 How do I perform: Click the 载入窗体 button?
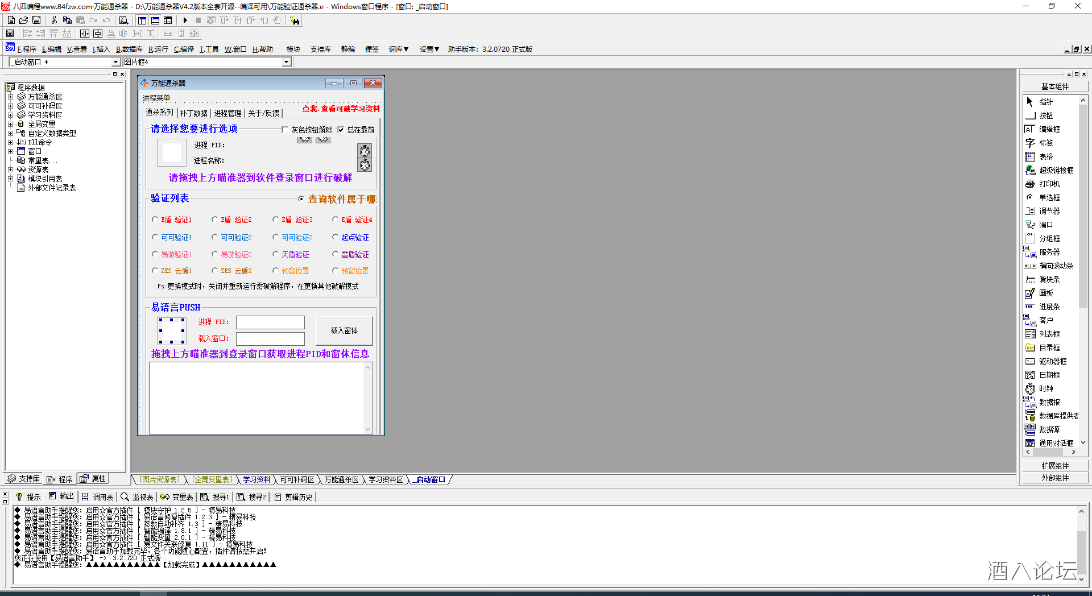point(344,330)
